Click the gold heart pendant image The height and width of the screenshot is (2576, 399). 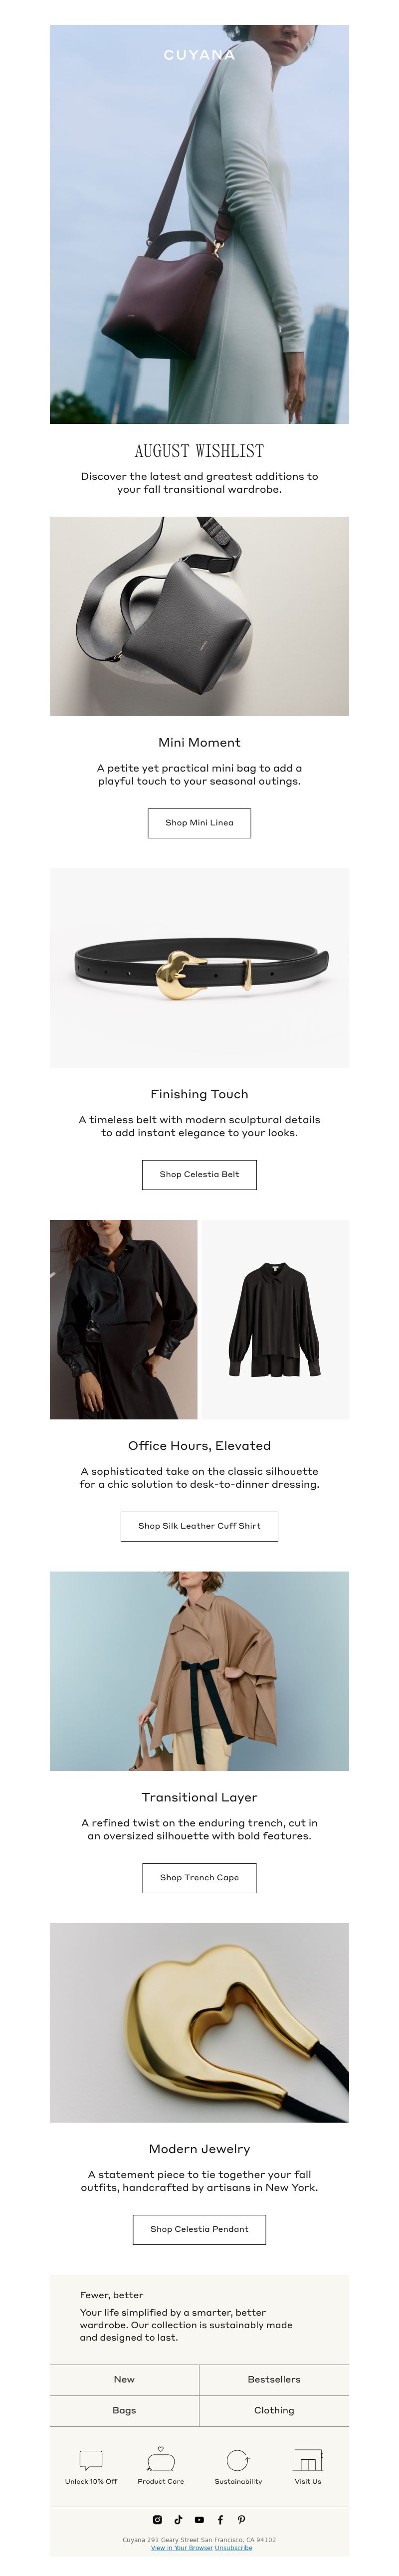199,2022
